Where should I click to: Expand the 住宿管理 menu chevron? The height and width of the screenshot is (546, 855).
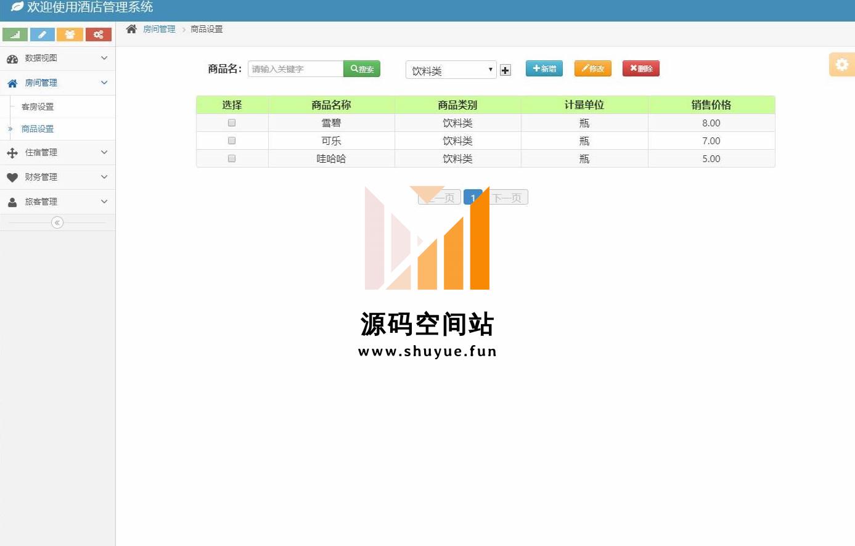coord(104,152)
